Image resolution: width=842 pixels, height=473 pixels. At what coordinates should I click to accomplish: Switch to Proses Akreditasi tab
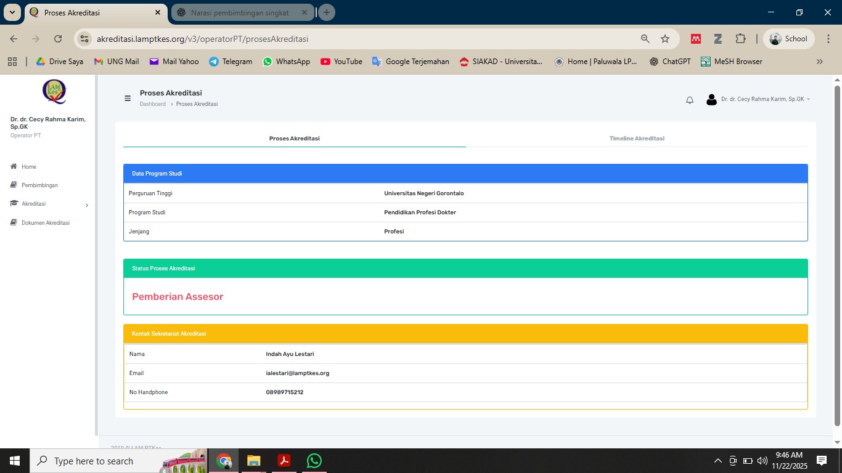(x=294, y=139)
